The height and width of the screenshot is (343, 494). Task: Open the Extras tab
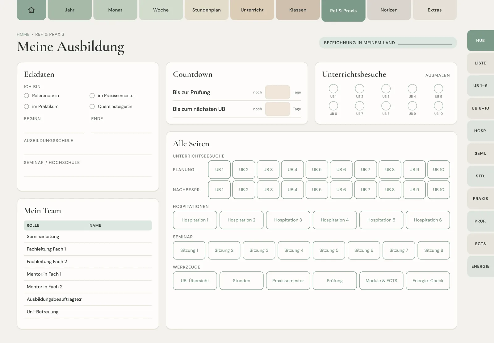pos(435,10)
